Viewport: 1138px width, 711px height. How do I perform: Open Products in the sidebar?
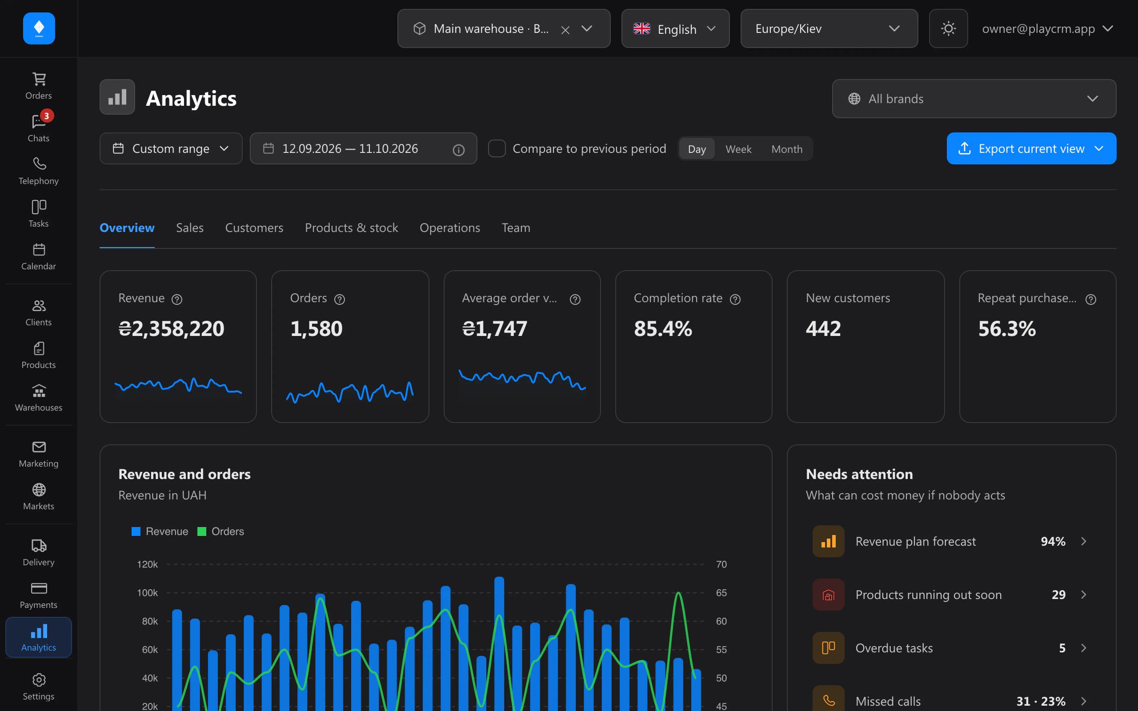[x=39, y=355]
